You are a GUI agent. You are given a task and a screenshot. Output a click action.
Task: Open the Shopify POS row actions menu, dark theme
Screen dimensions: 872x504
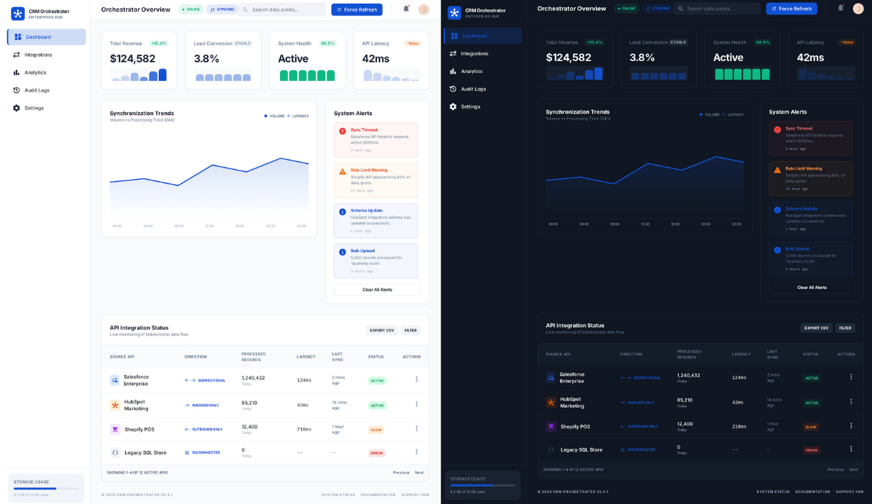pyautogui.click(x=851, y=425)
